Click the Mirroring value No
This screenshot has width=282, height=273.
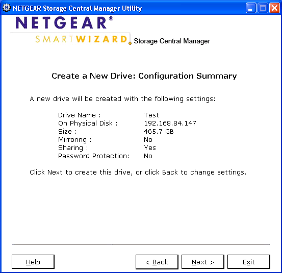(x=148, y=140)
